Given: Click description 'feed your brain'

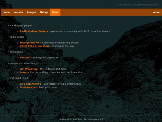Looking at the screenshot, I should 48,87.
